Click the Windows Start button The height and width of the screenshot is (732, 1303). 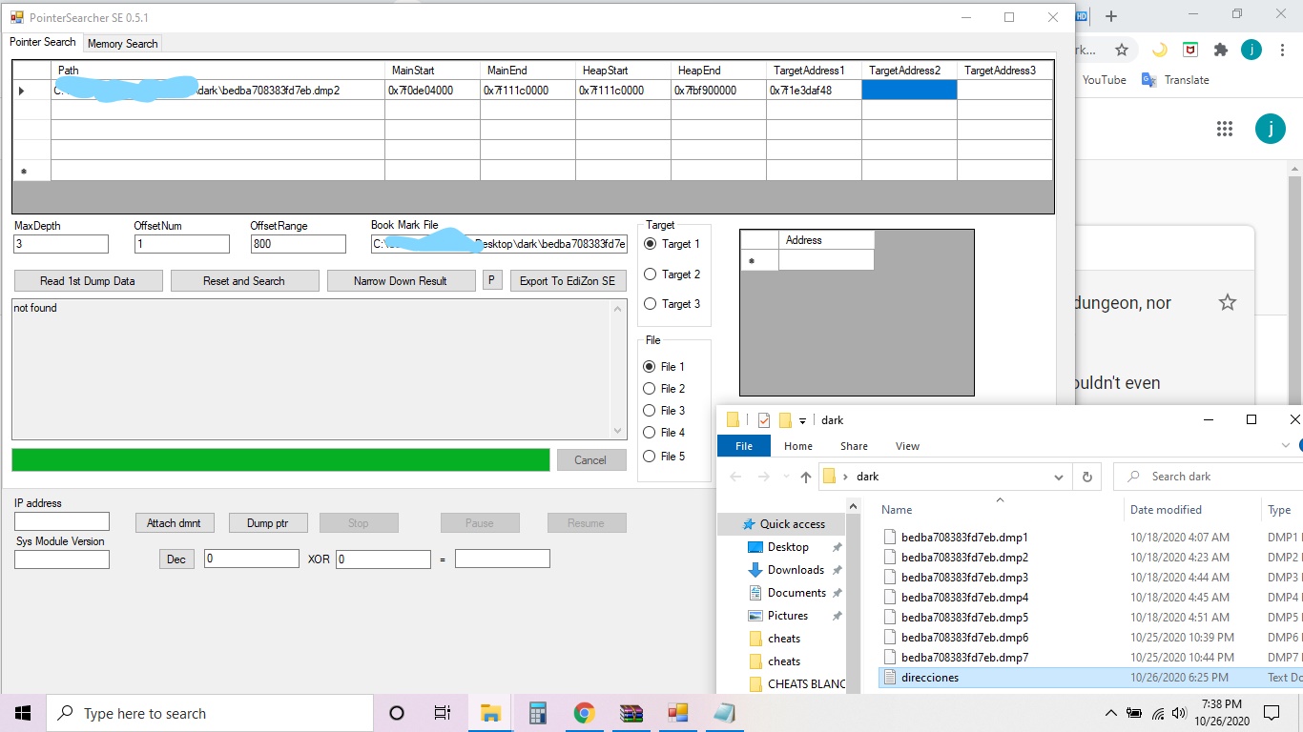tap(23, 713)
